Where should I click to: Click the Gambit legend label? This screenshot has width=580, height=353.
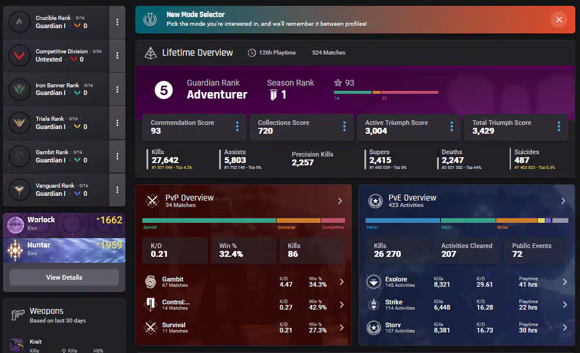[150, 228]
